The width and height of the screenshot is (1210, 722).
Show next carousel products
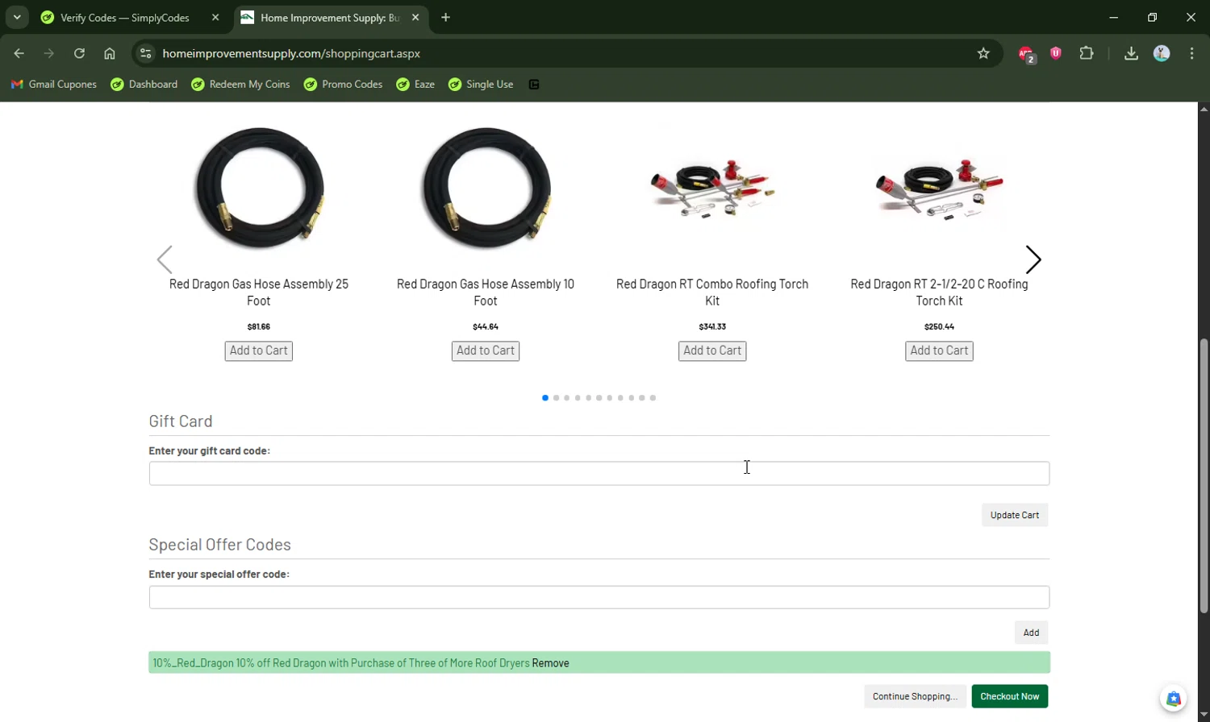[x=1033, y=259]
